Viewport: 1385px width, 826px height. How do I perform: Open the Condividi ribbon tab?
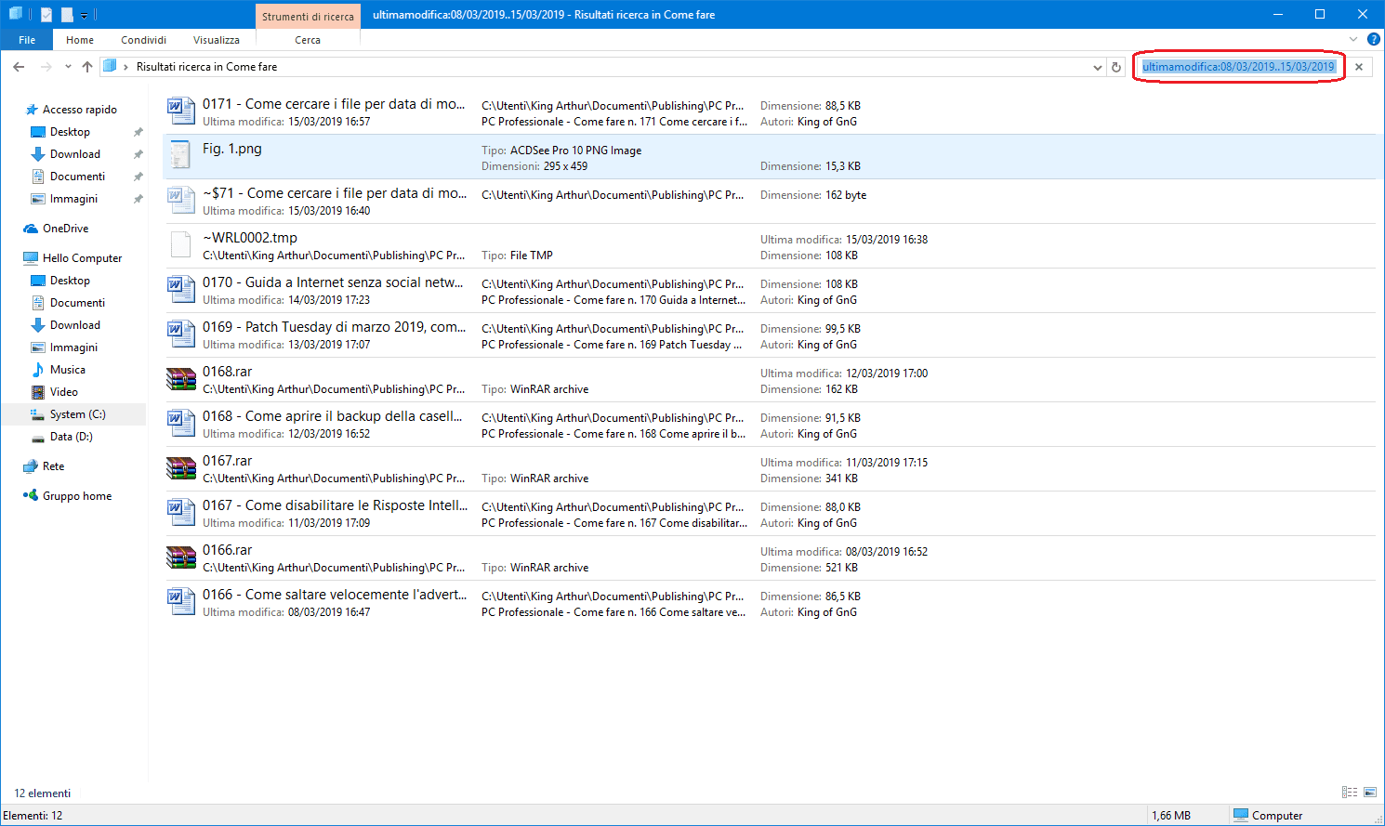(143, 40)
